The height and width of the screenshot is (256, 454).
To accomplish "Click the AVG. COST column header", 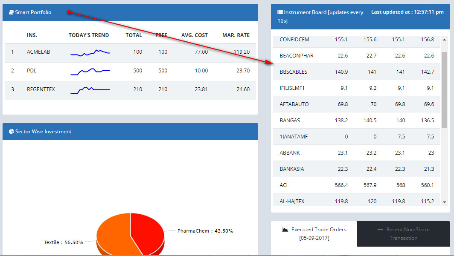I will (195, 35).
